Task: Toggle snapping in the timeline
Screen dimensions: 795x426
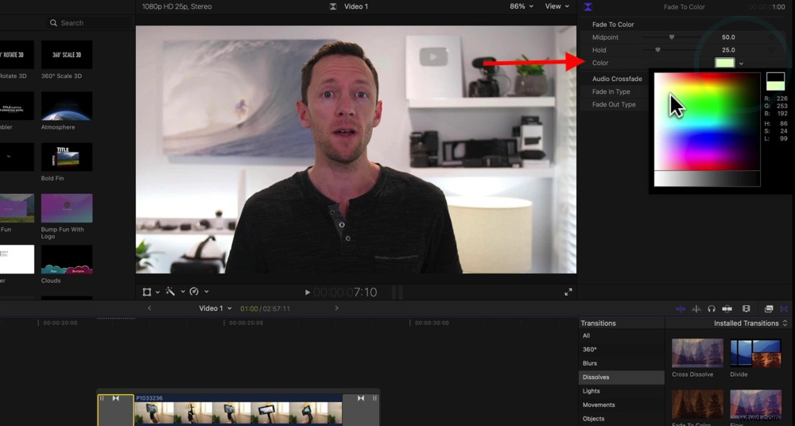Action: point(727,309)
